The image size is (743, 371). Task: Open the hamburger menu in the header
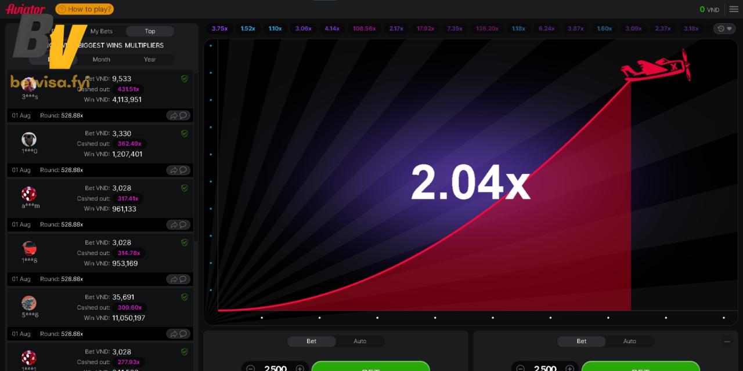pos(734,9)
